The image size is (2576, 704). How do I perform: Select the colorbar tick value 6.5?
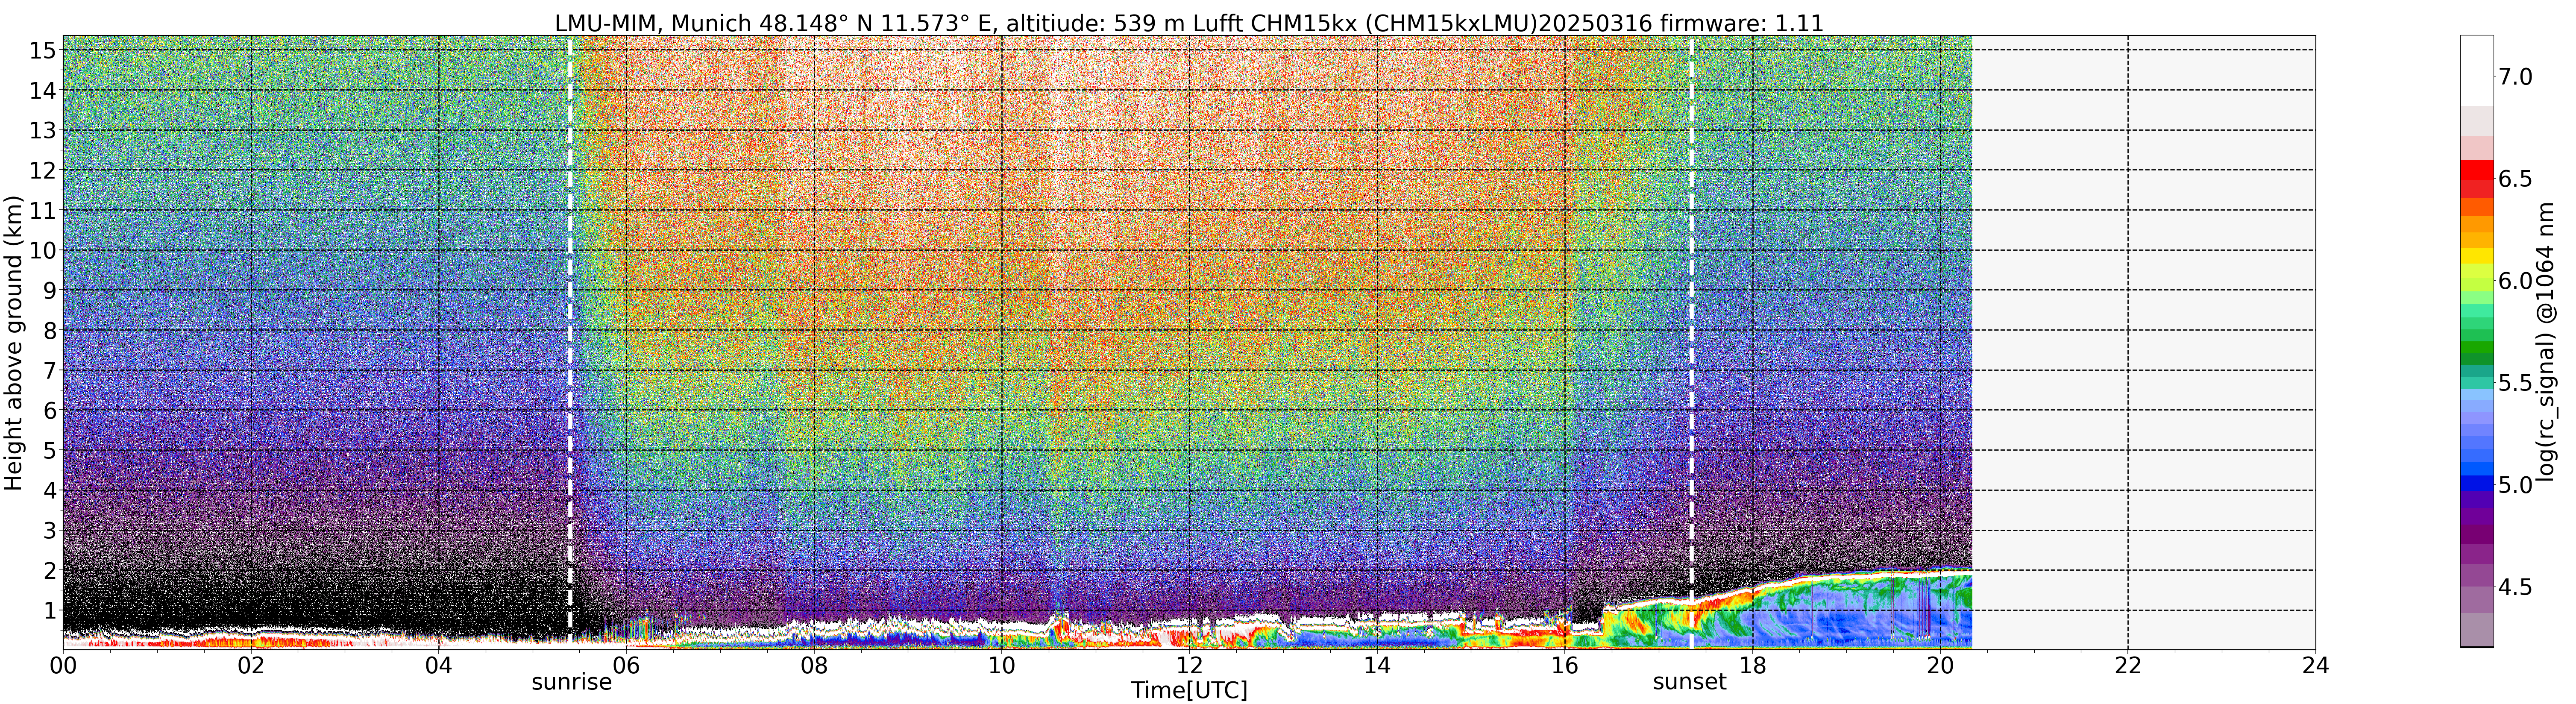(2515, 179)
